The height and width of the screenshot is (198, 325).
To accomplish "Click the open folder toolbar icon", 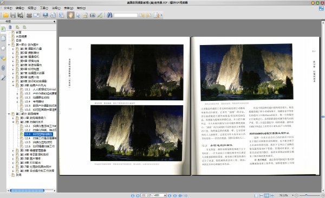I will pos(5,15).
